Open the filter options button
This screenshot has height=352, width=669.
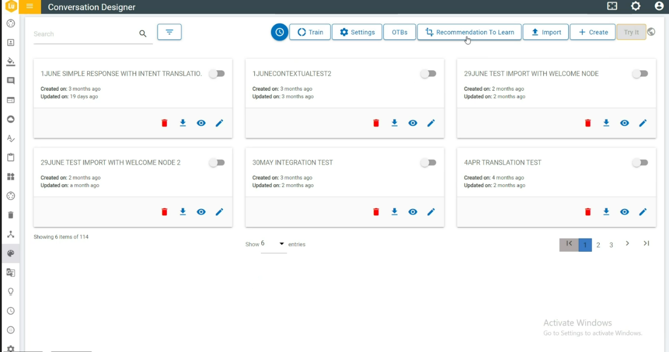[x=169, y=32]
